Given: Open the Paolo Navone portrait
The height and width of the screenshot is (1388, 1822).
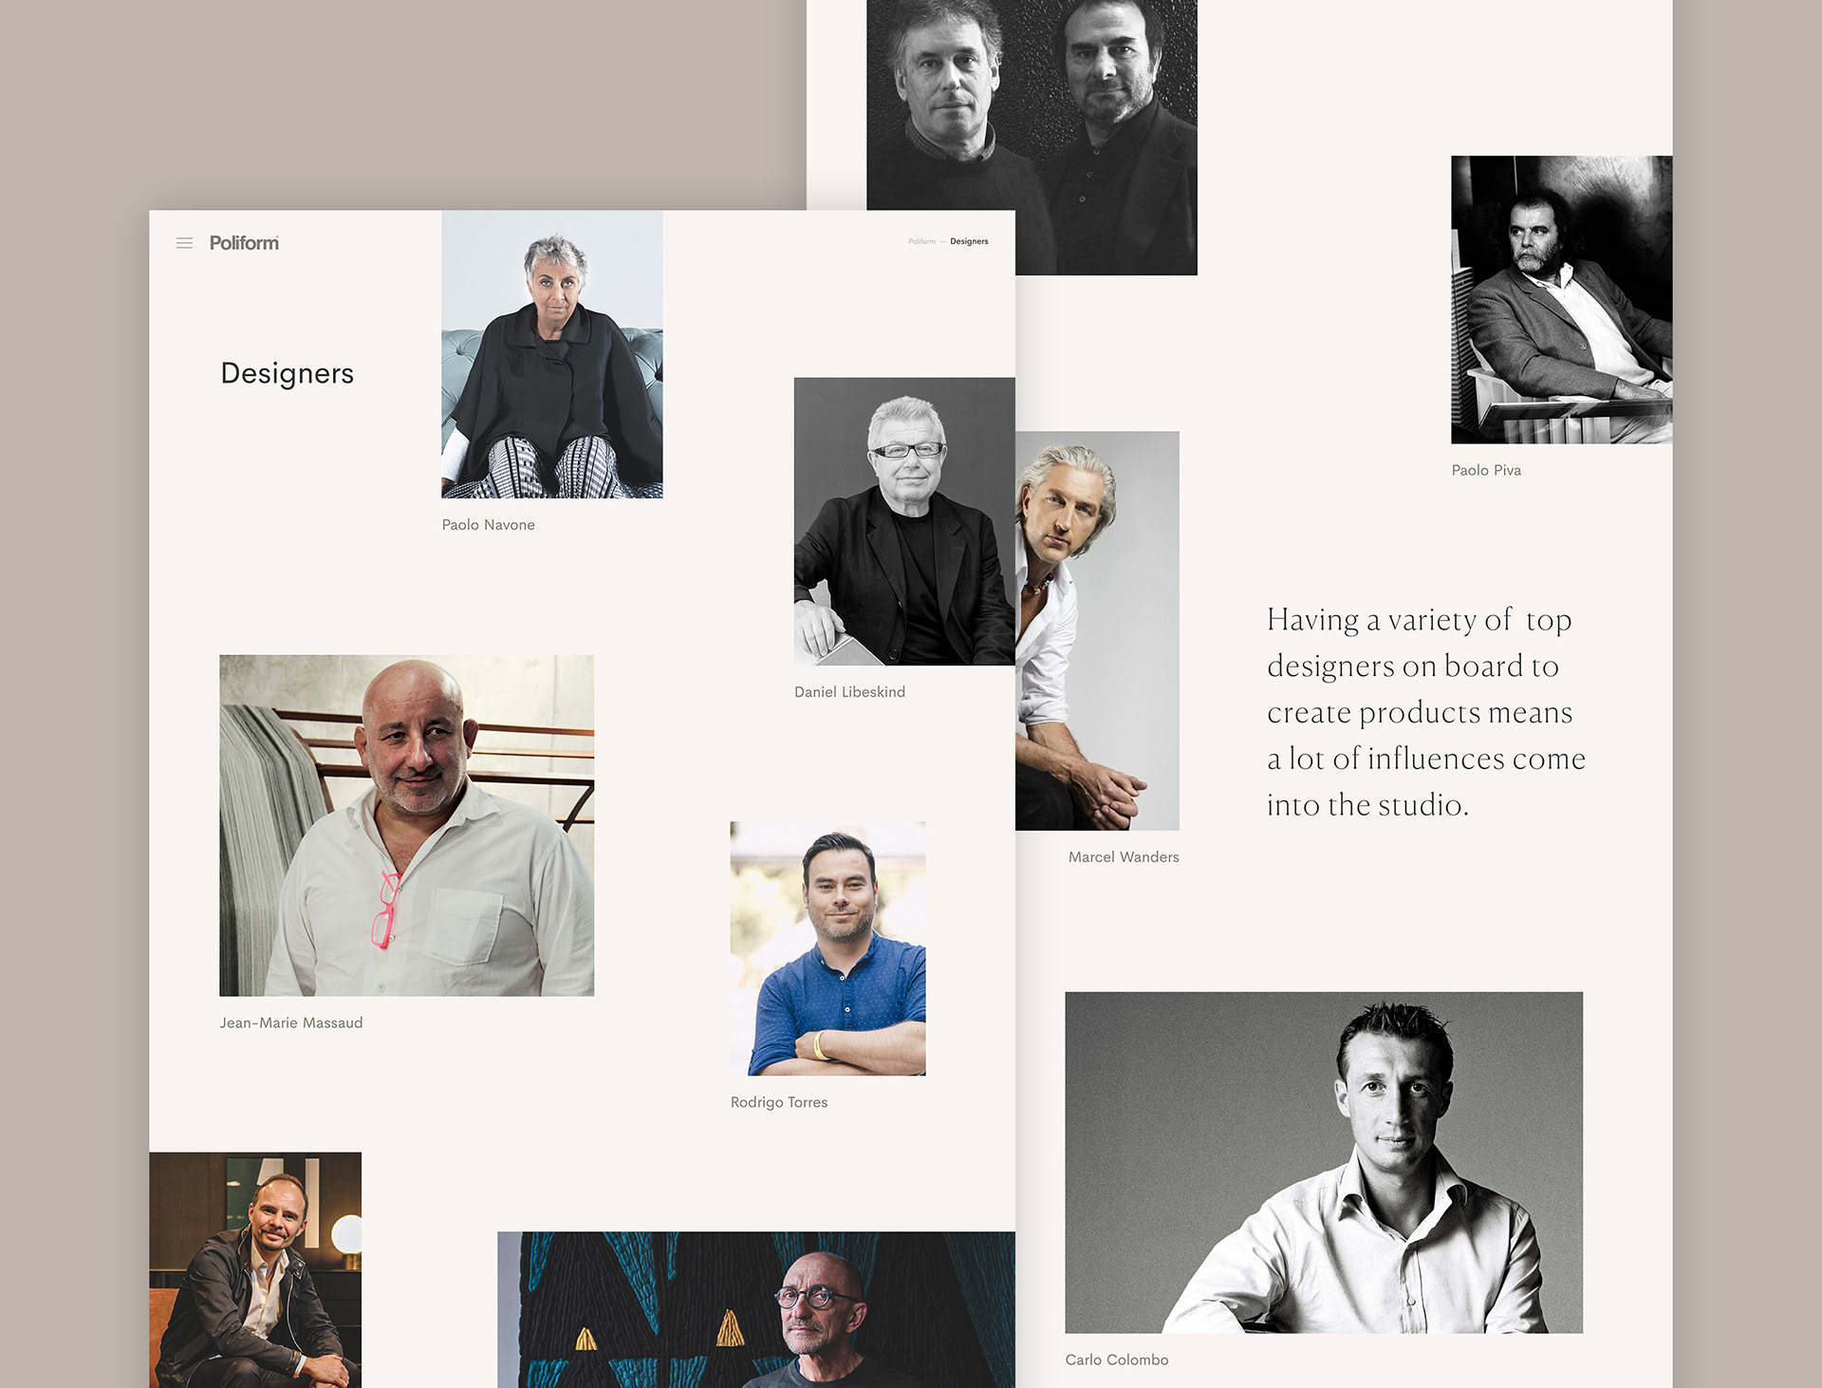Looking at the screenshot, I should tap(552, 354).
